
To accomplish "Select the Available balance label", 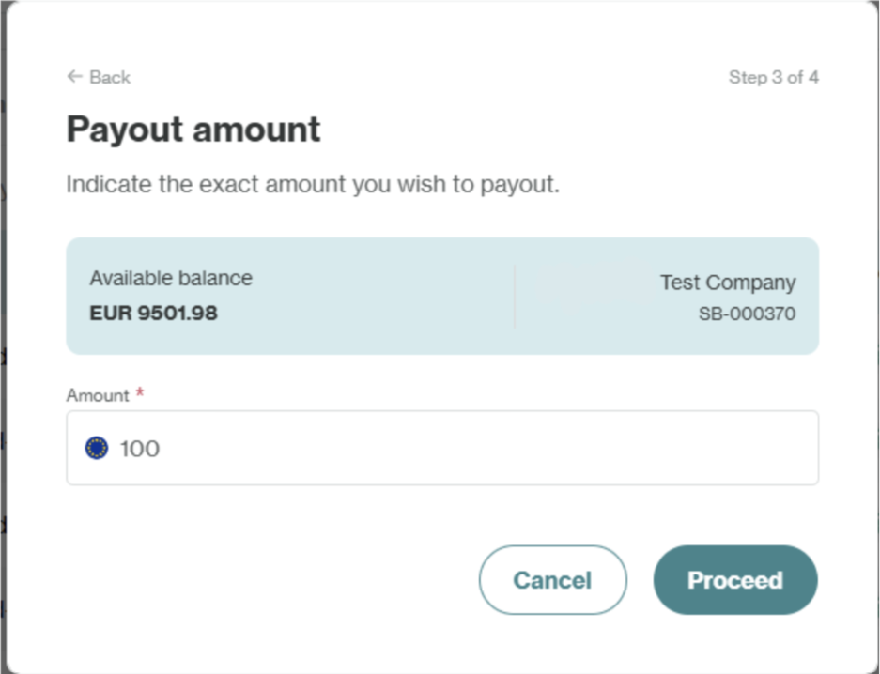I will [x=171, y=278].
